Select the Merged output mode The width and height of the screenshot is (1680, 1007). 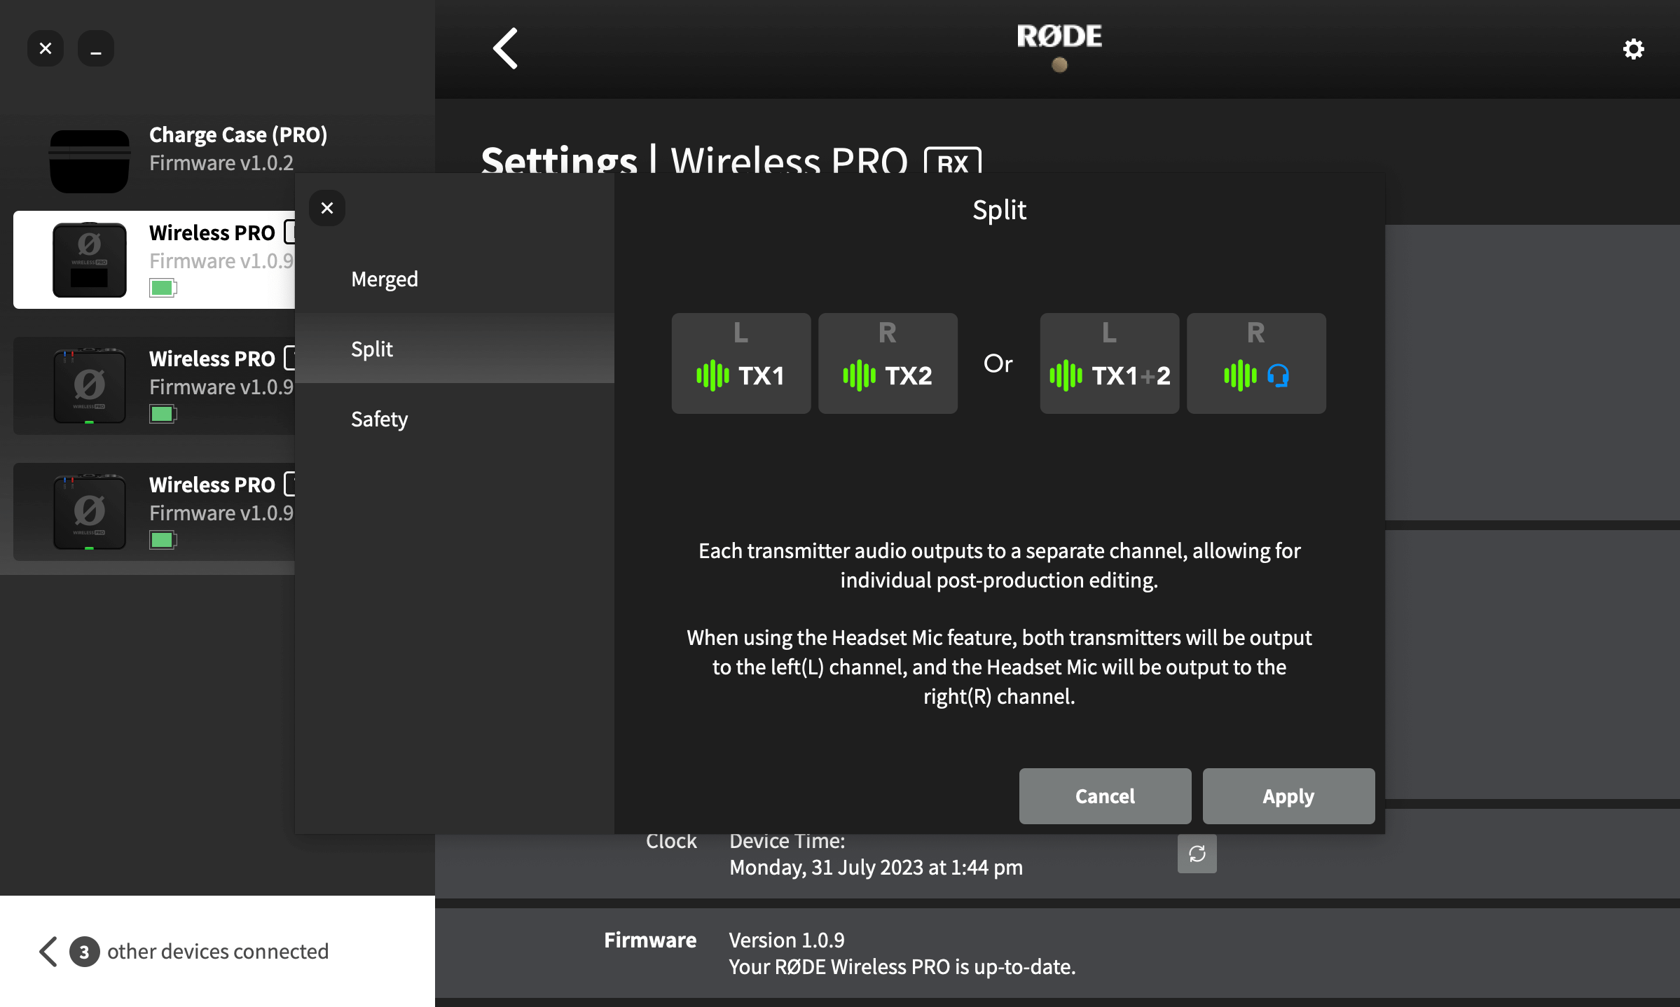pos(385,279)
